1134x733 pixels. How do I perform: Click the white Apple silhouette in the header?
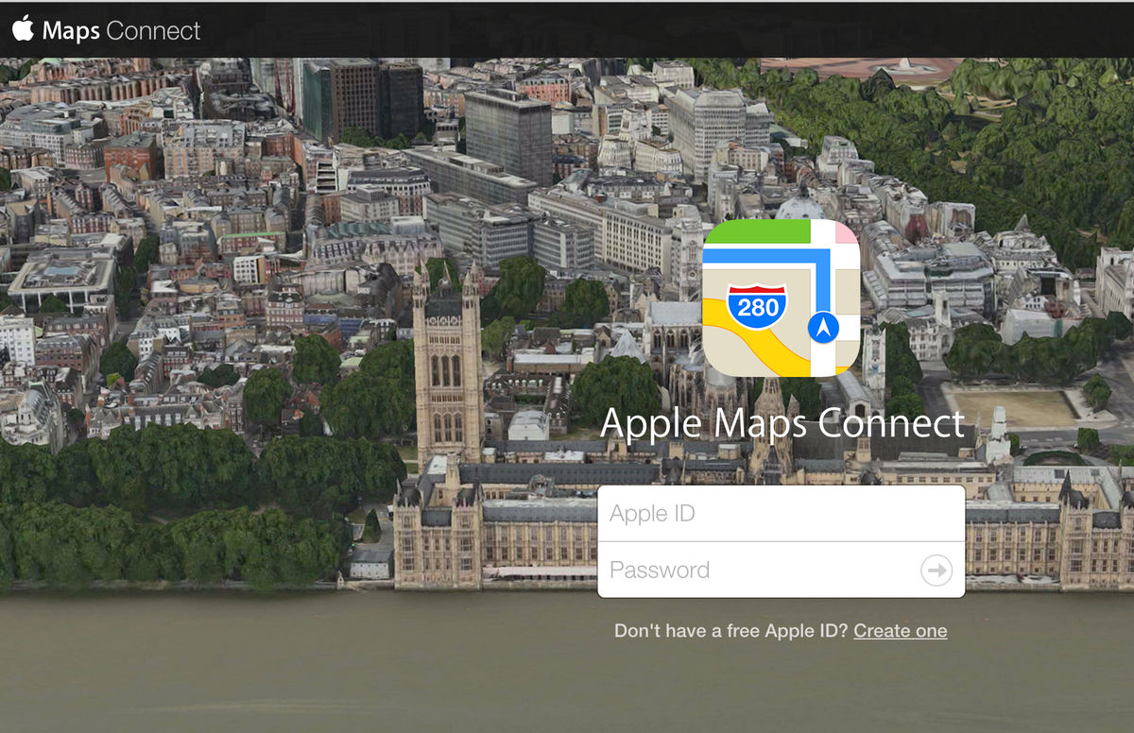click(x=24, y=29)
